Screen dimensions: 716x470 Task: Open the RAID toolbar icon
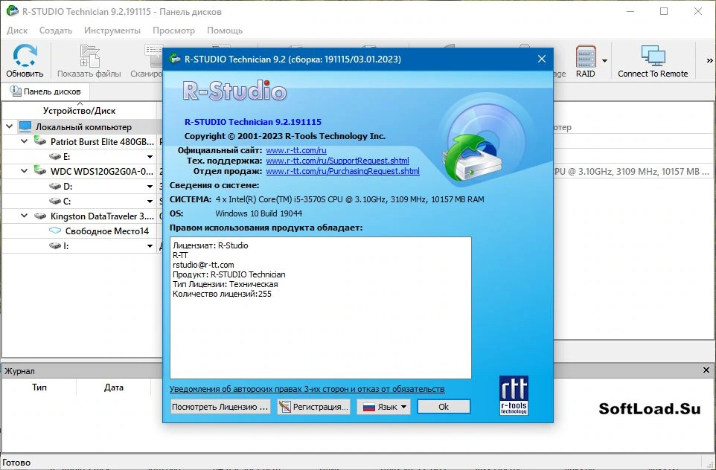coord(586,61)
